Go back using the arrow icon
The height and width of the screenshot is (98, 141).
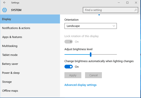4,2
